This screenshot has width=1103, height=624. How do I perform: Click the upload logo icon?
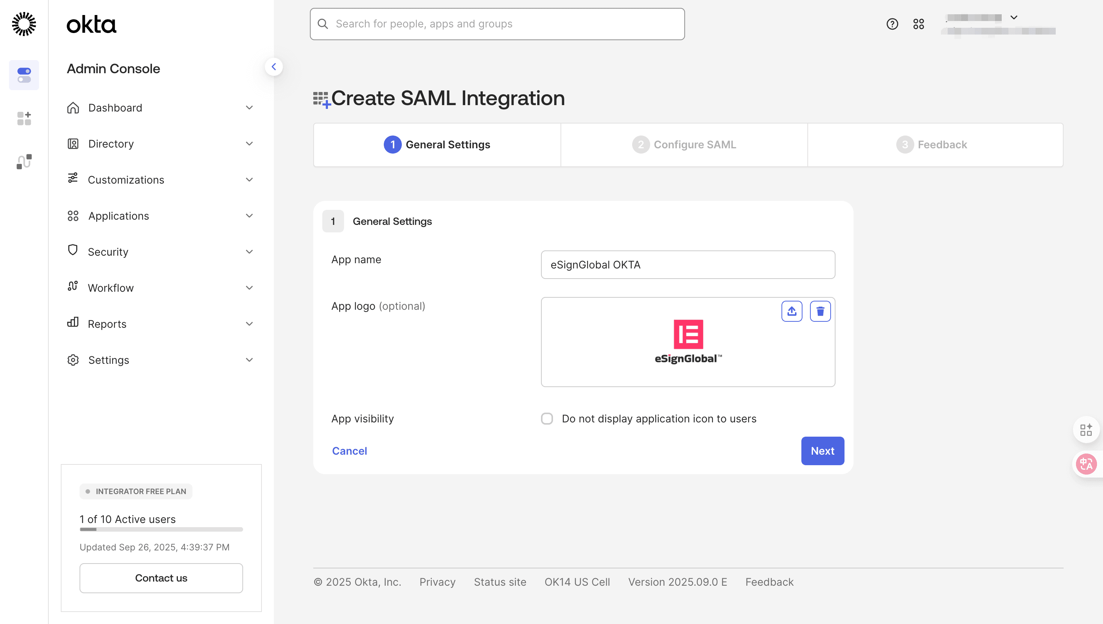coord(792,311)
